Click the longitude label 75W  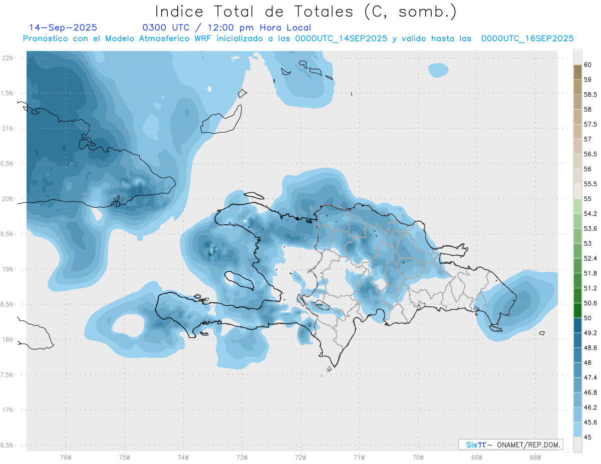pos(125,457)
